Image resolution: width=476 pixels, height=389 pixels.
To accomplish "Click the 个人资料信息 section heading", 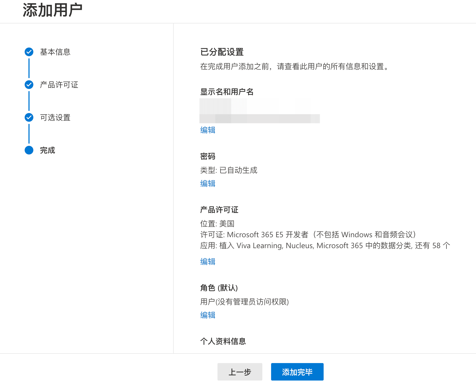I will coord(223,341).
